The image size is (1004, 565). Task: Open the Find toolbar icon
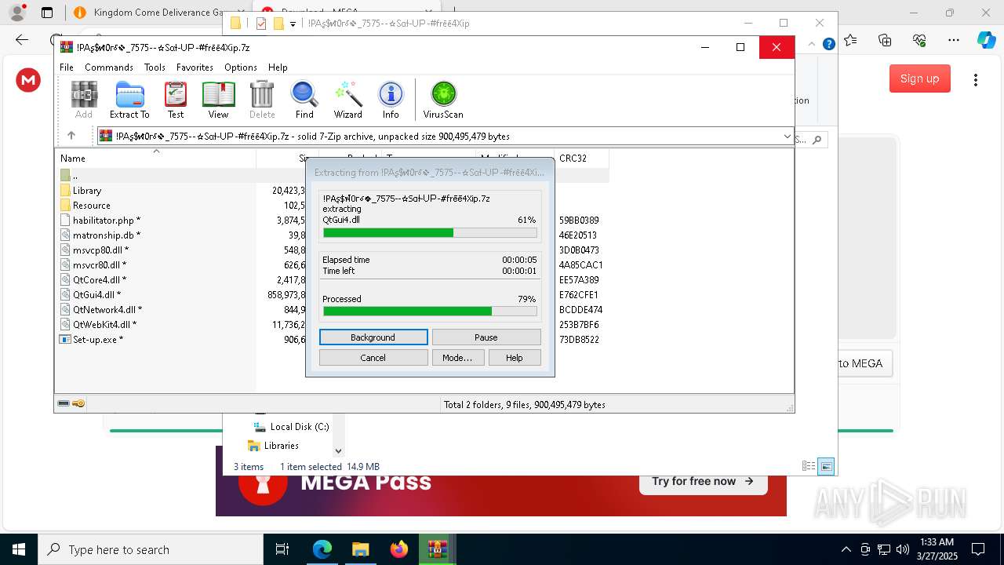point(304,100)
